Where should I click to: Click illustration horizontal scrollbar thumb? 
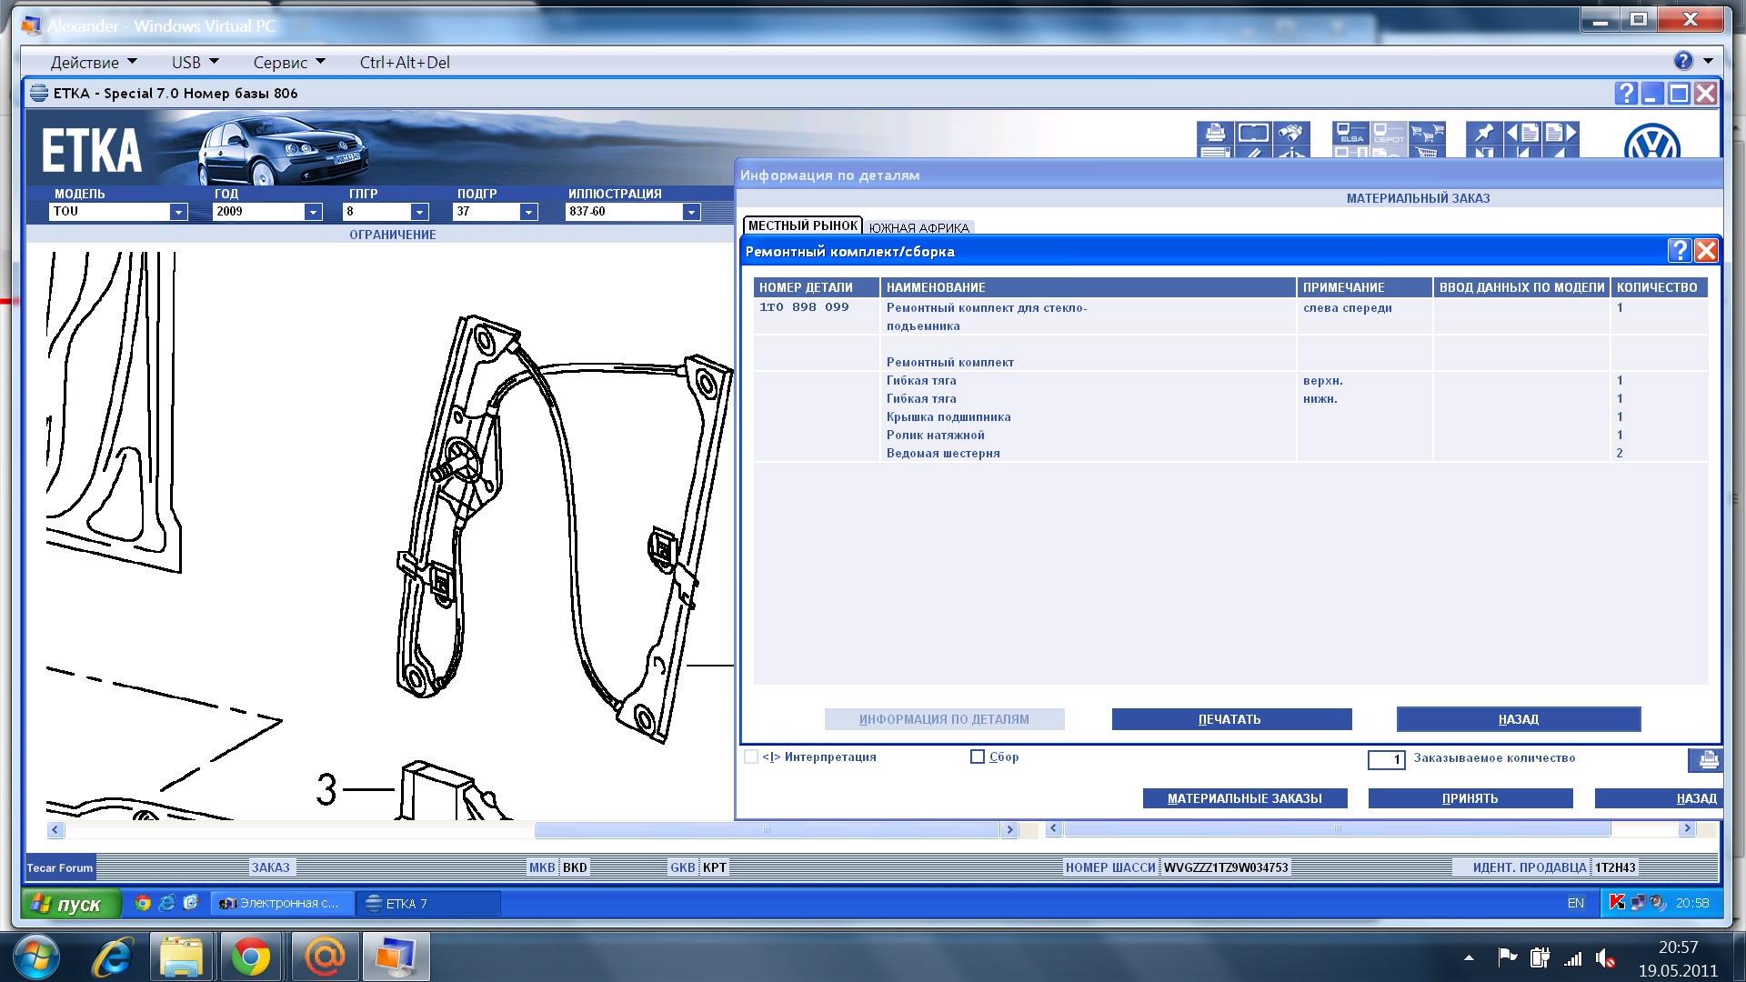767,829
